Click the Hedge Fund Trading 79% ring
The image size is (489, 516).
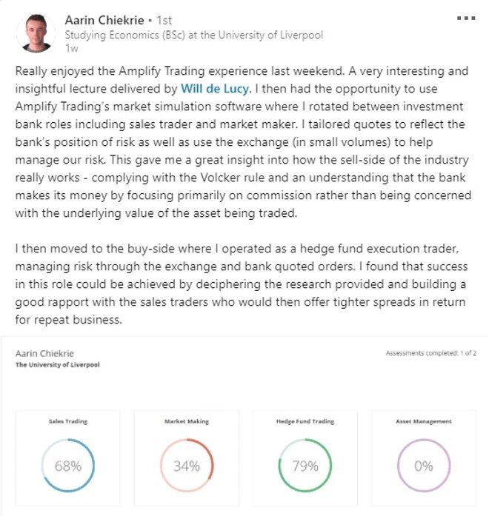coord(305,466)
